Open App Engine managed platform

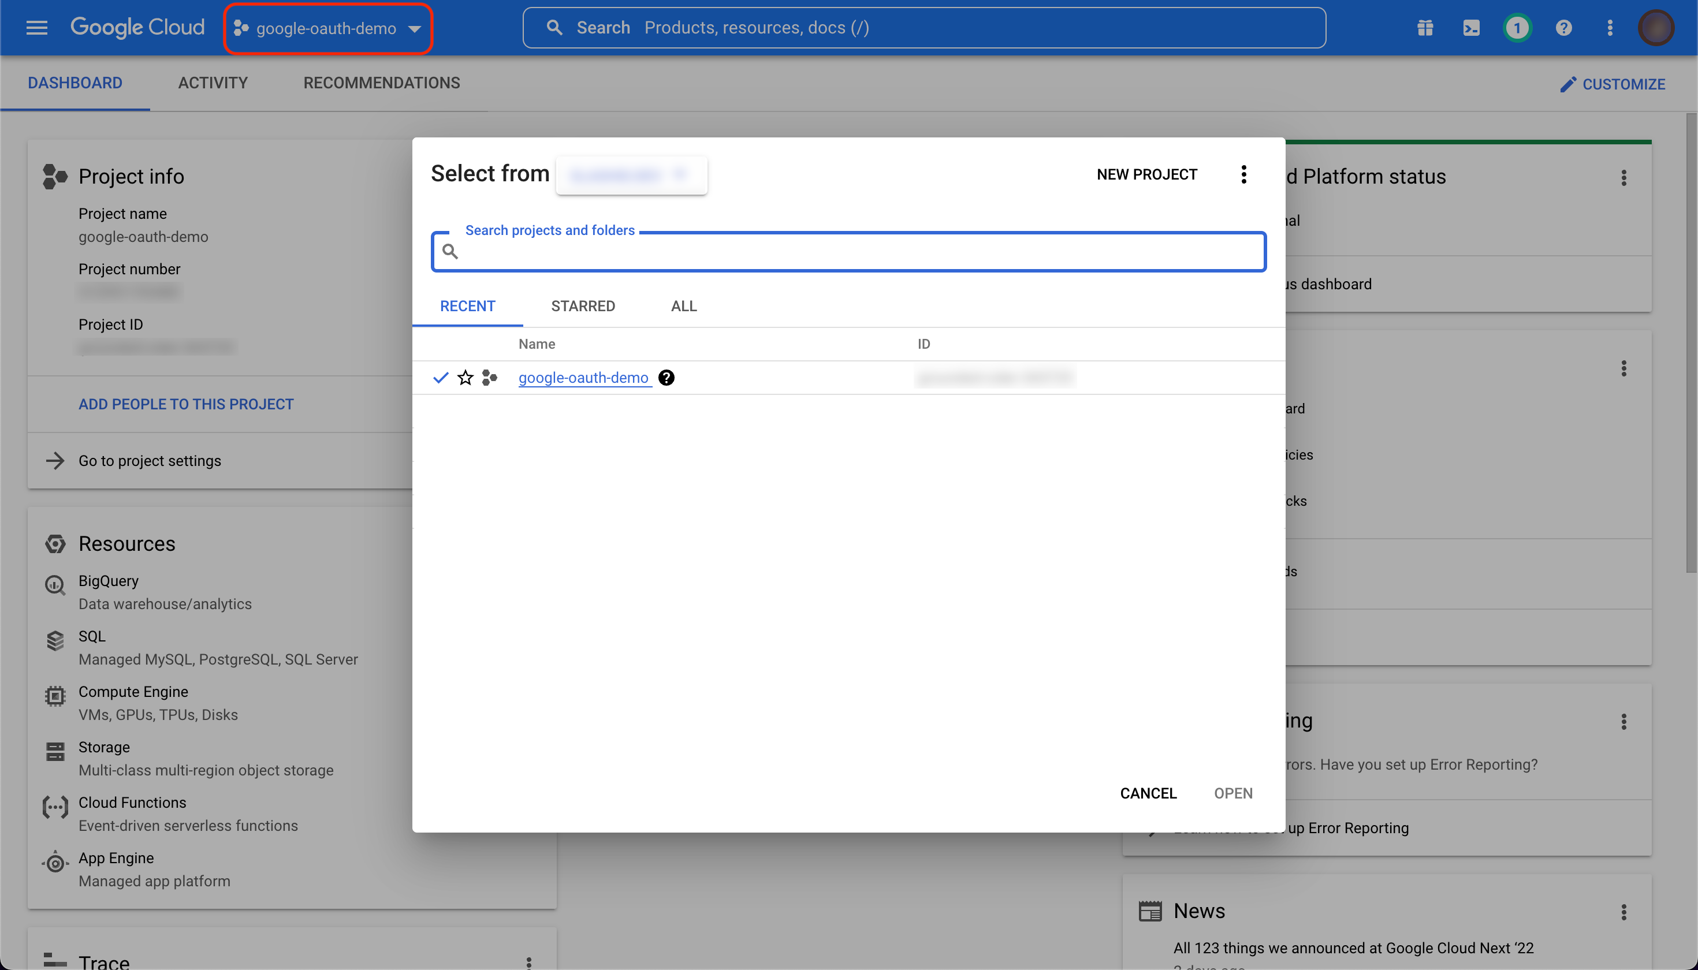point(116,857)
